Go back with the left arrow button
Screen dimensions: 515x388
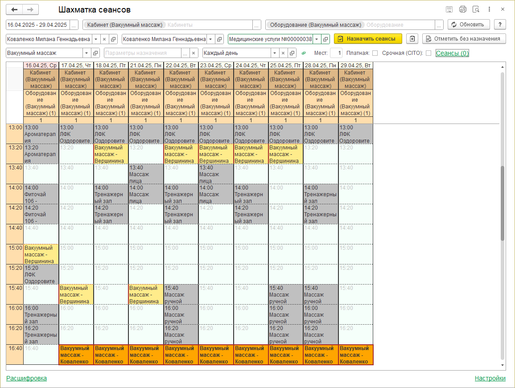[x=14, y=9]
